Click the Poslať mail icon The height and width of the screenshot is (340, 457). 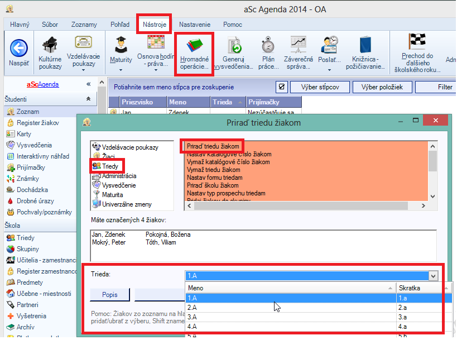(x=329, y=45)
